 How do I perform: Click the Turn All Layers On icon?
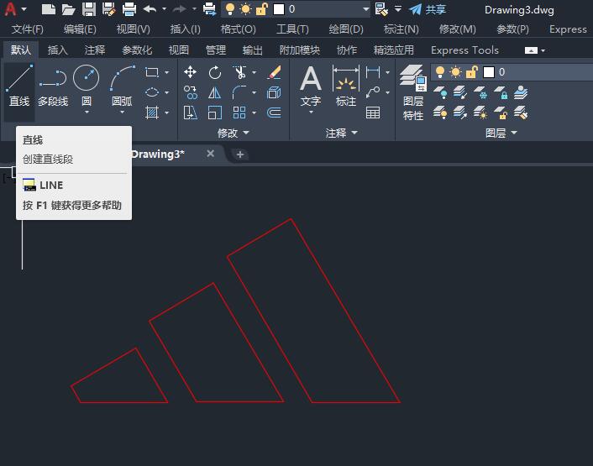point(440,113)
